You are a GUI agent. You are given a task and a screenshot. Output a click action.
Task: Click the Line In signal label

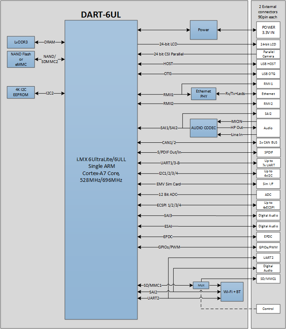tap(237, 134)
